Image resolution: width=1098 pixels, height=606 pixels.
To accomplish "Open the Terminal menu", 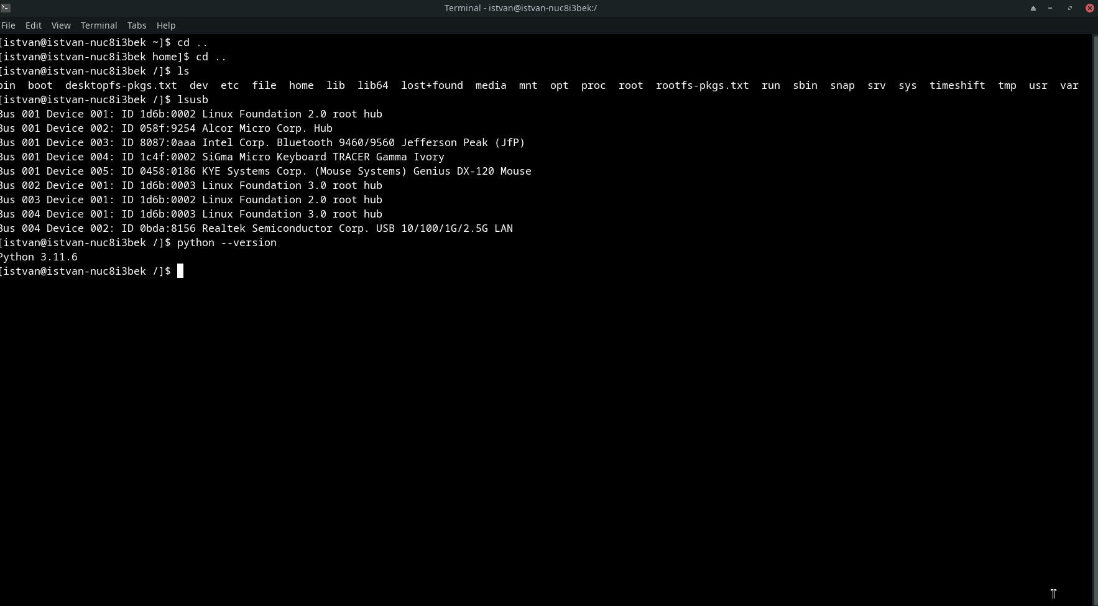I will (99, 25).
